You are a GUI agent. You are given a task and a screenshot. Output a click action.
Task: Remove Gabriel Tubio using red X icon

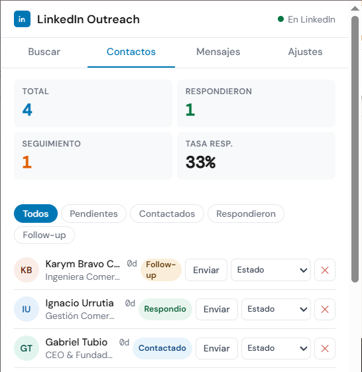click(x=324, y=348)
